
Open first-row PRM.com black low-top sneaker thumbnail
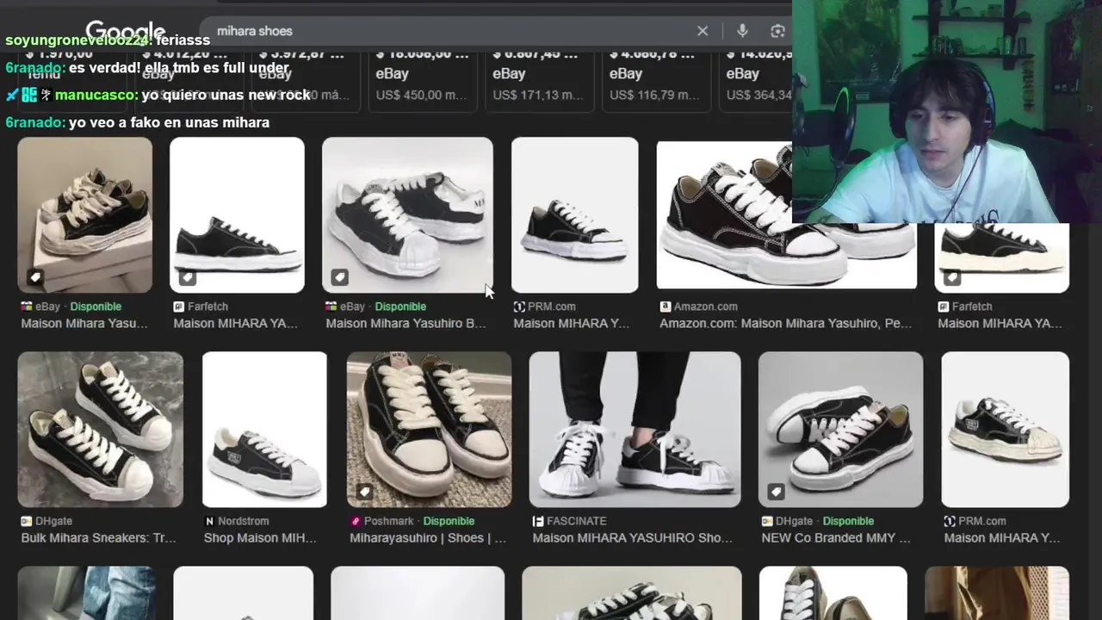tap(574, 215)
